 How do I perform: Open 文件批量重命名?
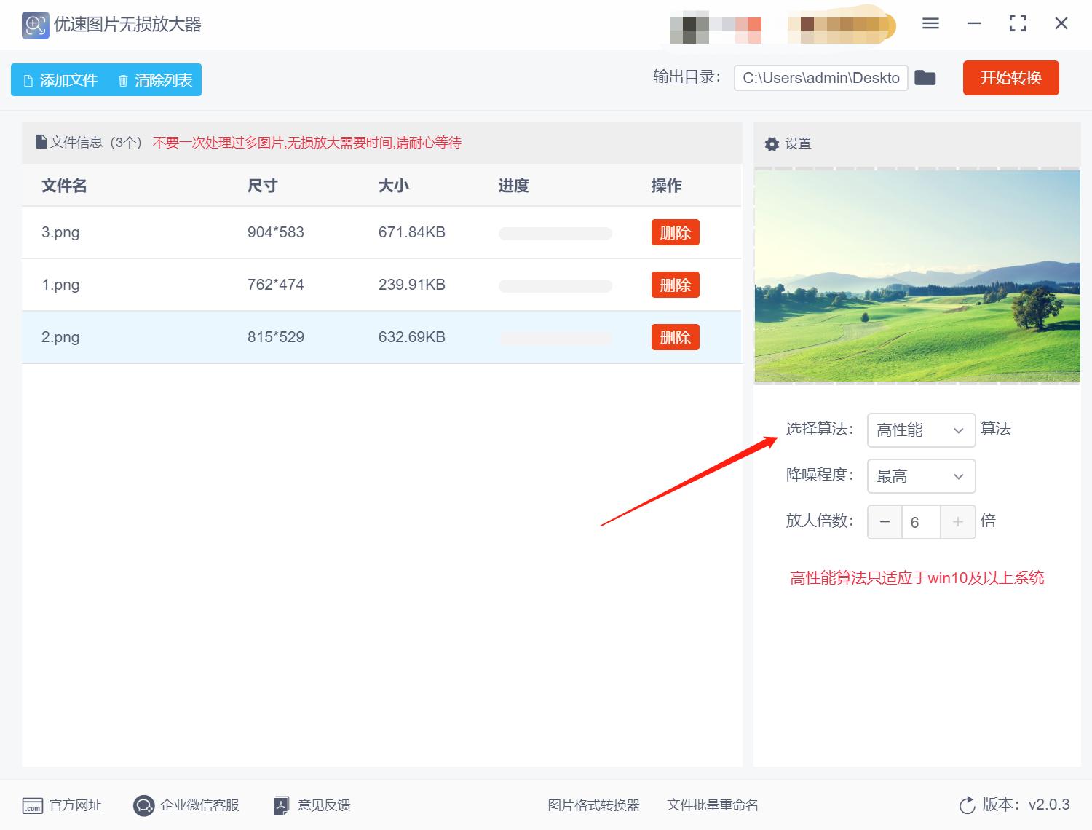pyautogui.click(x=712, y=805)
